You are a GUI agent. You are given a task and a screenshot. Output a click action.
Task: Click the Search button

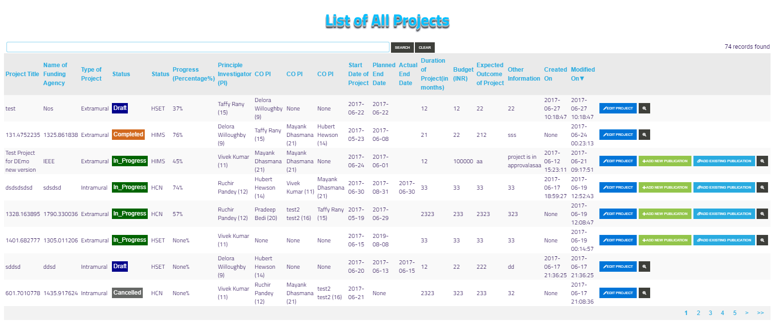pos(402,47)
